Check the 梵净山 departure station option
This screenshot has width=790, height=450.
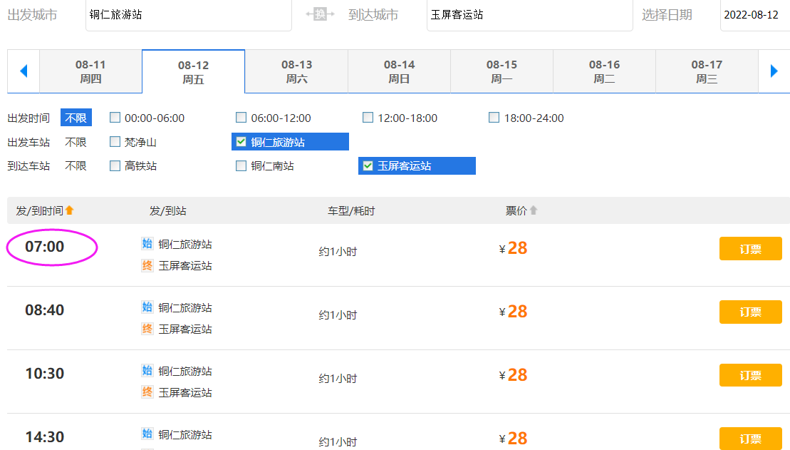115,142
